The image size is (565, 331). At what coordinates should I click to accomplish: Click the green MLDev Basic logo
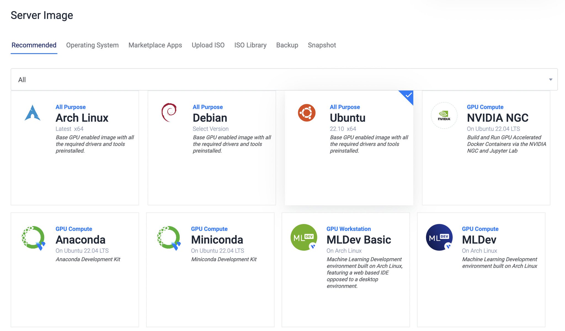pyautogui.click(x=304, y=237)
